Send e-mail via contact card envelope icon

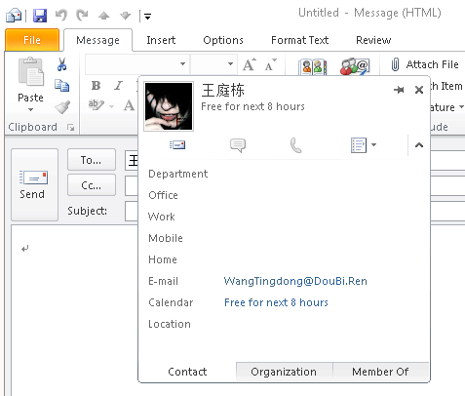(x=177, y=144)
